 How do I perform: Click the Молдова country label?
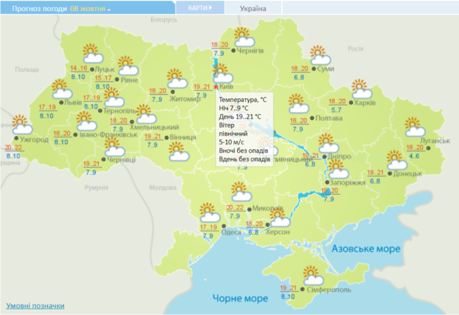pos(163,188)
